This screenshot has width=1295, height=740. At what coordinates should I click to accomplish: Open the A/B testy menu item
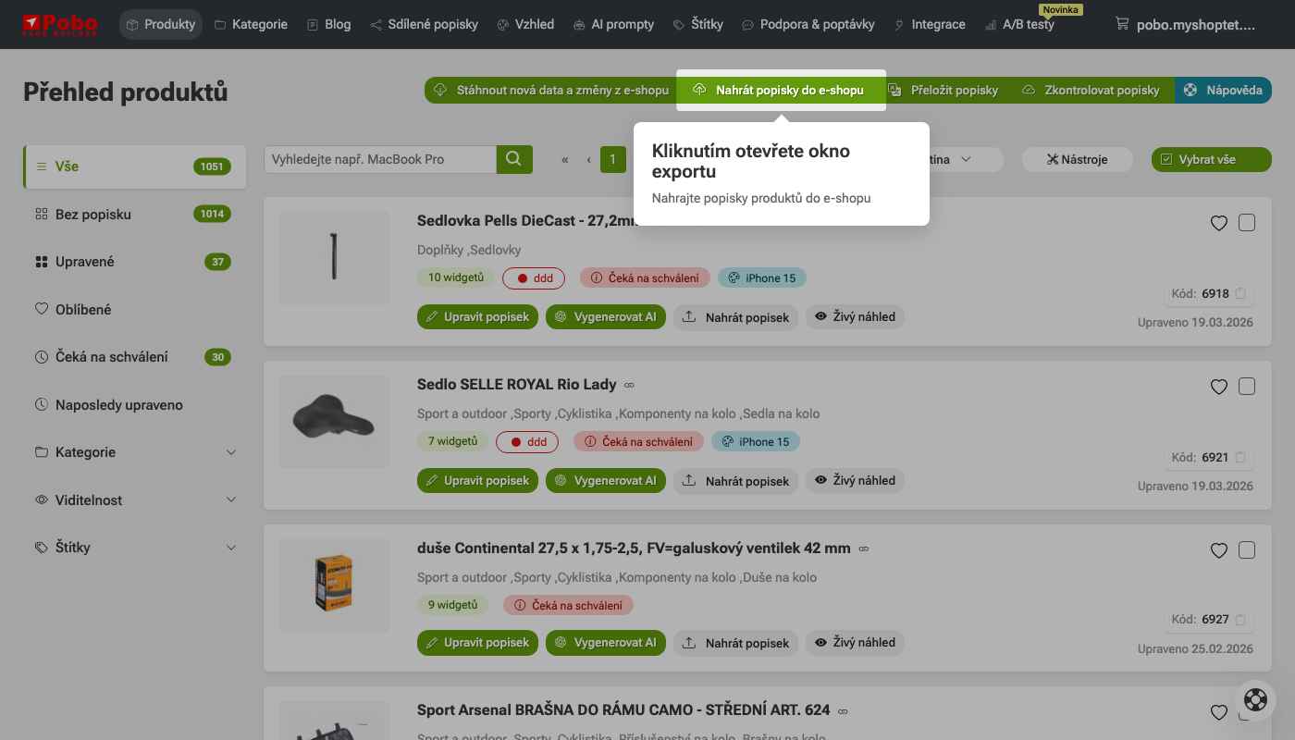[1019, 25]
